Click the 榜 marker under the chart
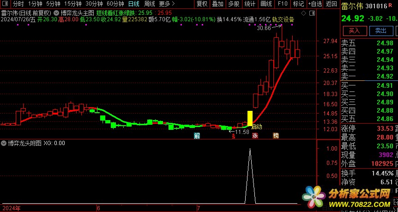Viewport: 398px width, 212px height. tap(276, 136)
